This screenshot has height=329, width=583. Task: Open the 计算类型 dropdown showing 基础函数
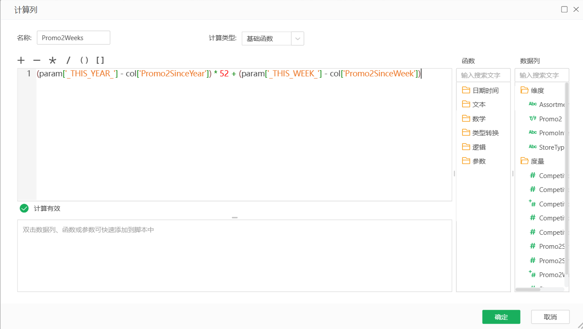298,38
